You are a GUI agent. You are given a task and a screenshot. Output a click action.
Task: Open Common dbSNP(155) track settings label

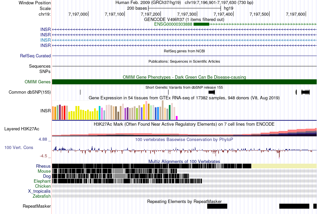click(30, 92)
